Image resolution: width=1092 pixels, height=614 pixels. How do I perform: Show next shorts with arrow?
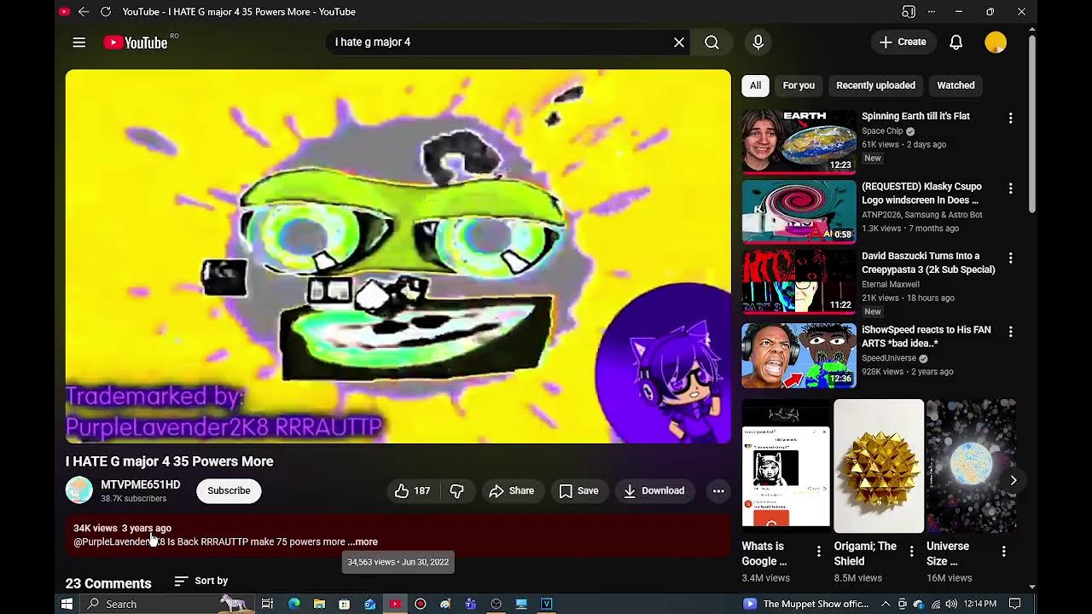(x=1013, y=480)
